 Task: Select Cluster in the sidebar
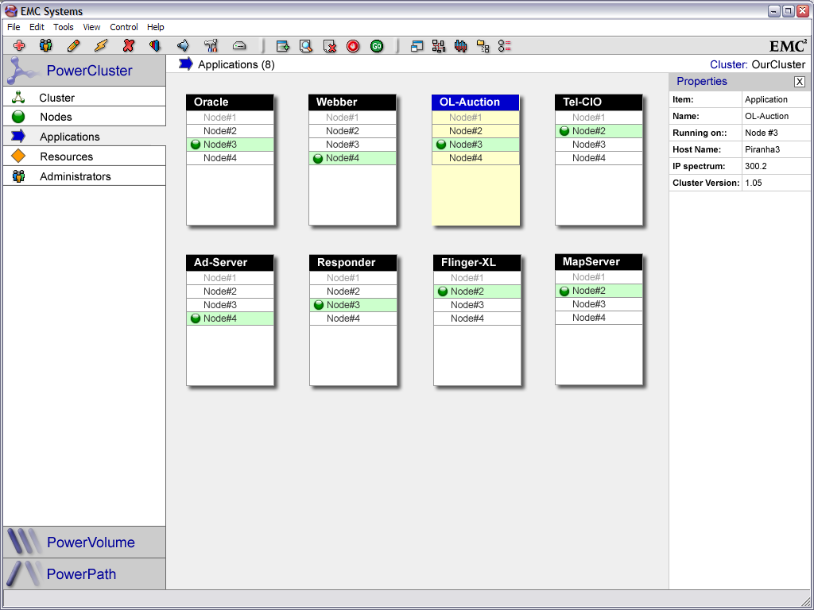[x=84, y=97]
